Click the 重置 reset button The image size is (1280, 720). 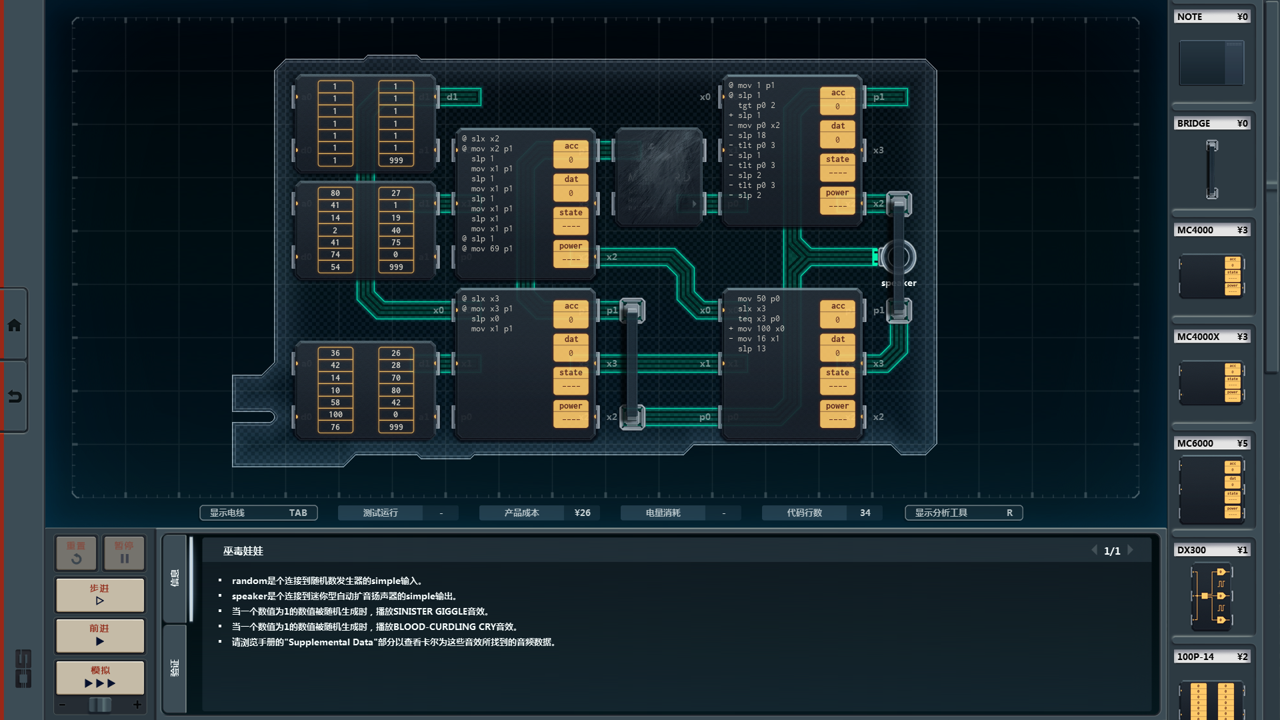(x=76, y=553)
